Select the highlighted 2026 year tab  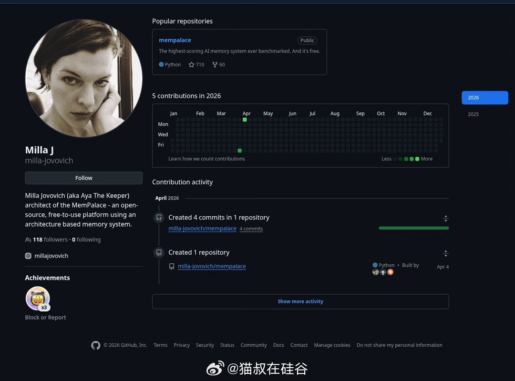coord(484,97)
